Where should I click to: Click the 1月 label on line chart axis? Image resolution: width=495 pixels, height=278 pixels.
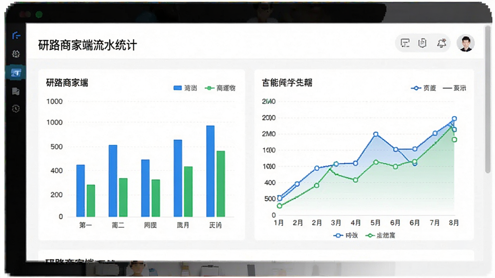point(278,223)
